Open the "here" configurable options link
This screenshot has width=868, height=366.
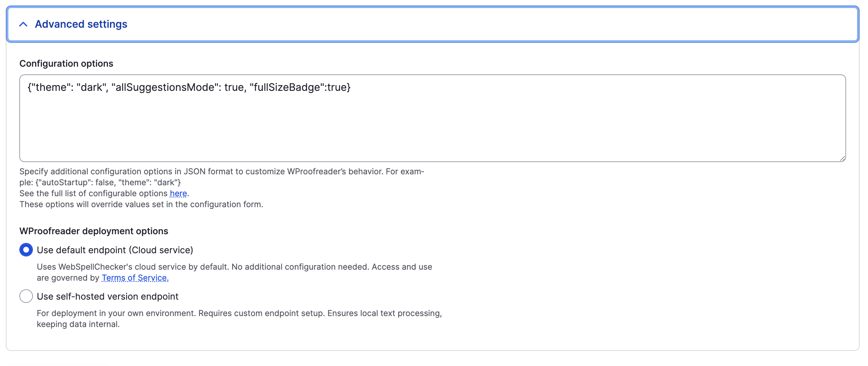coord(178,193)
